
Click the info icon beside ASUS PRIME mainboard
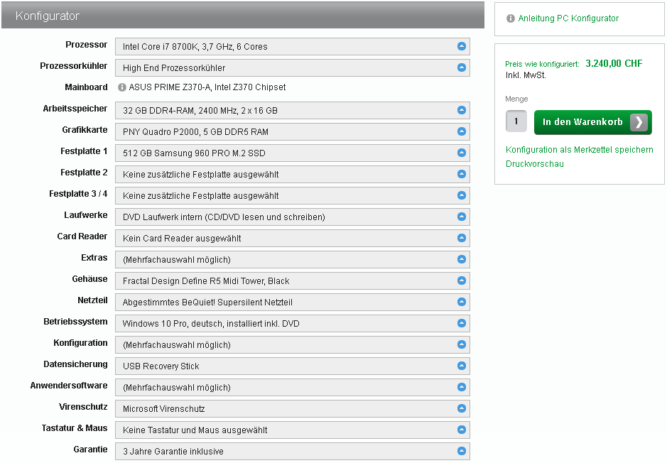coord(122,88)
